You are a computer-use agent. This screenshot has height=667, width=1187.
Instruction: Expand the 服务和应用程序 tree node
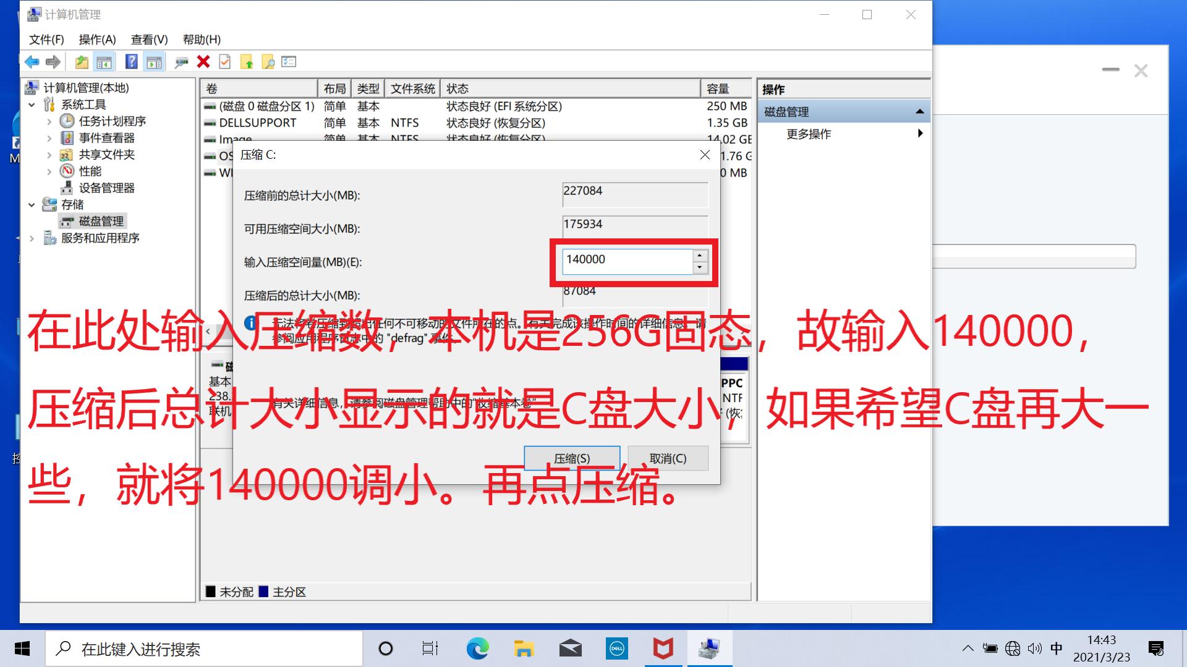(33, 238)
